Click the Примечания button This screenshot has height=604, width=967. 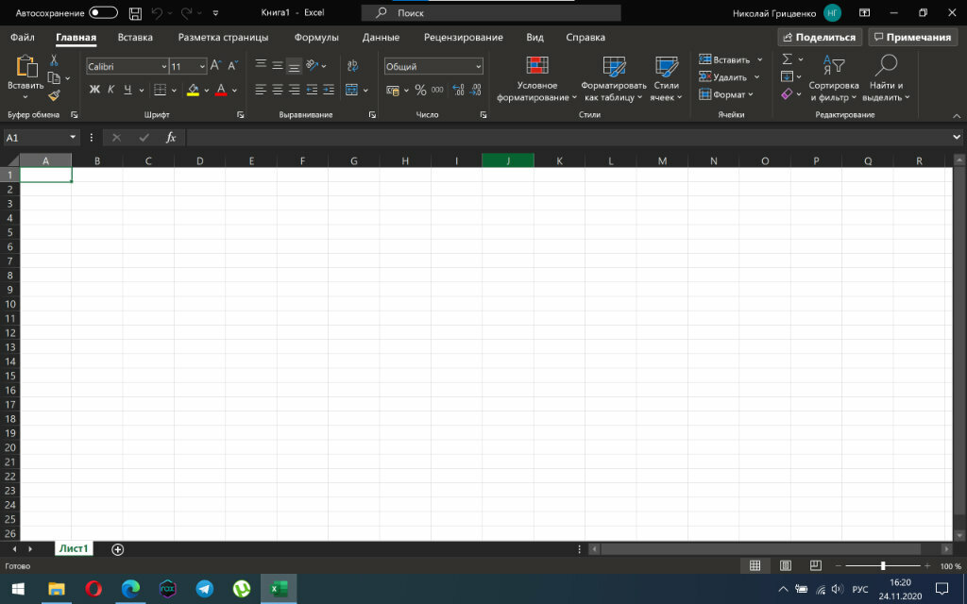pos(913,37)
